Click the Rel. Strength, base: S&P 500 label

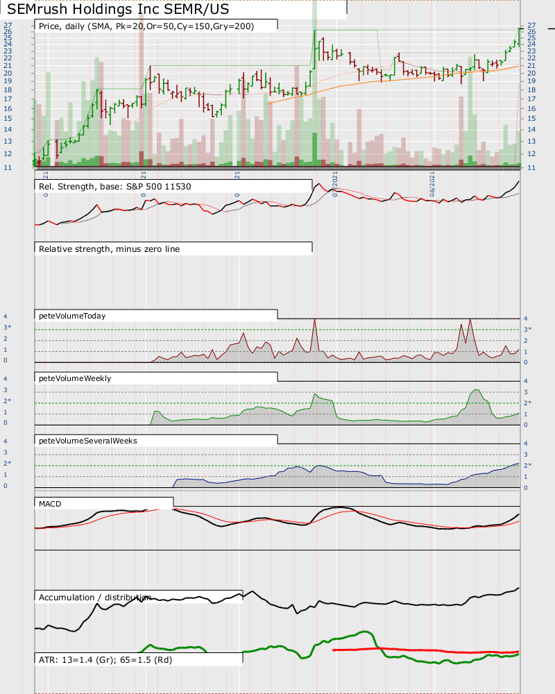point(115,186)
